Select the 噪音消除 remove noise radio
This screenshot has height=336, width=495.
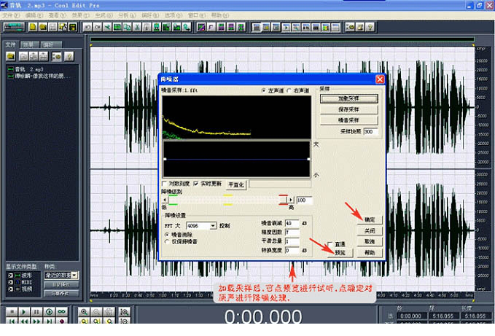(x=168, y=235)
